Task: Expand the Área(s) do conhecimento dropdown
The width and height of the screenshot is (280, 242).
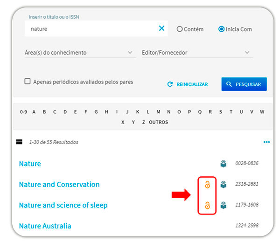Action: pyautogui.click(x=78, y=53)
